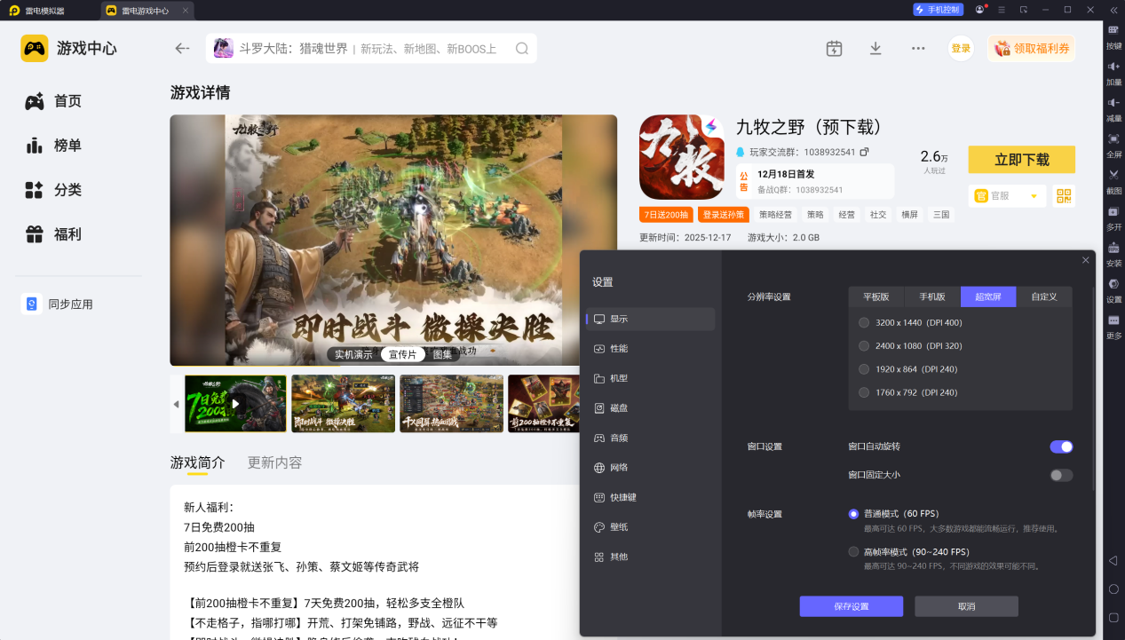Open the user account avatar icon
The width and height of the screenshot is (1125, 640).
[979, 10]
